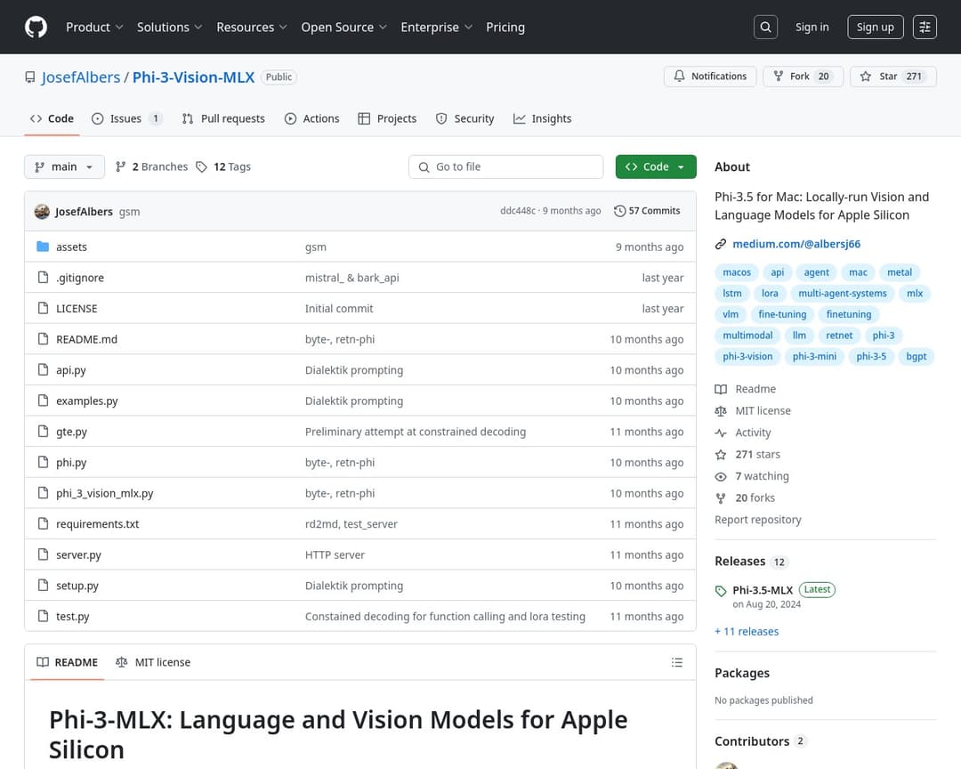Click the test.py file icon
This screenshot has height=769, width=961.
click(x=43, y=616)
